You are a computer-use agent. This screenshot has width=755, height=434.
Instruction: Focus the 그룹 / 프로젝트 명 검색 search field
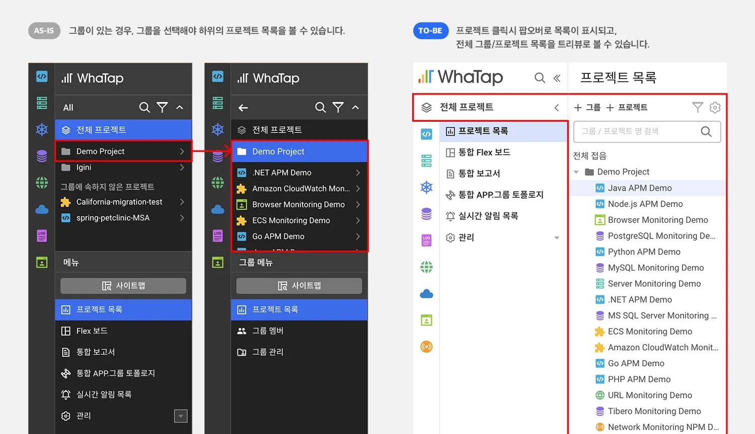point(647,132)
